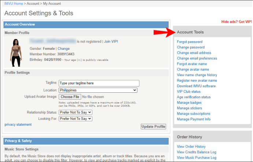Open the Change avatar name link
253x162 pixels.
pyautogui.click(x=193, y=69)
